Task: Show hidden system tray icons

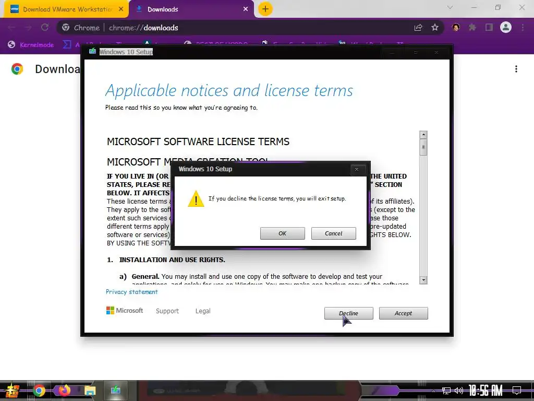Action: click(x=433, y=391)
